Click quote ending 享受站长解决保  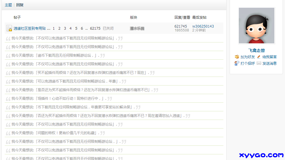(73, 107)
